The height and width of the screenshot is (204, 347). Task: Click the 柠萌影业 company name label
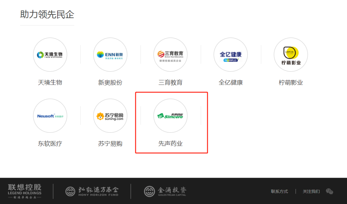(x=291, y=83)
